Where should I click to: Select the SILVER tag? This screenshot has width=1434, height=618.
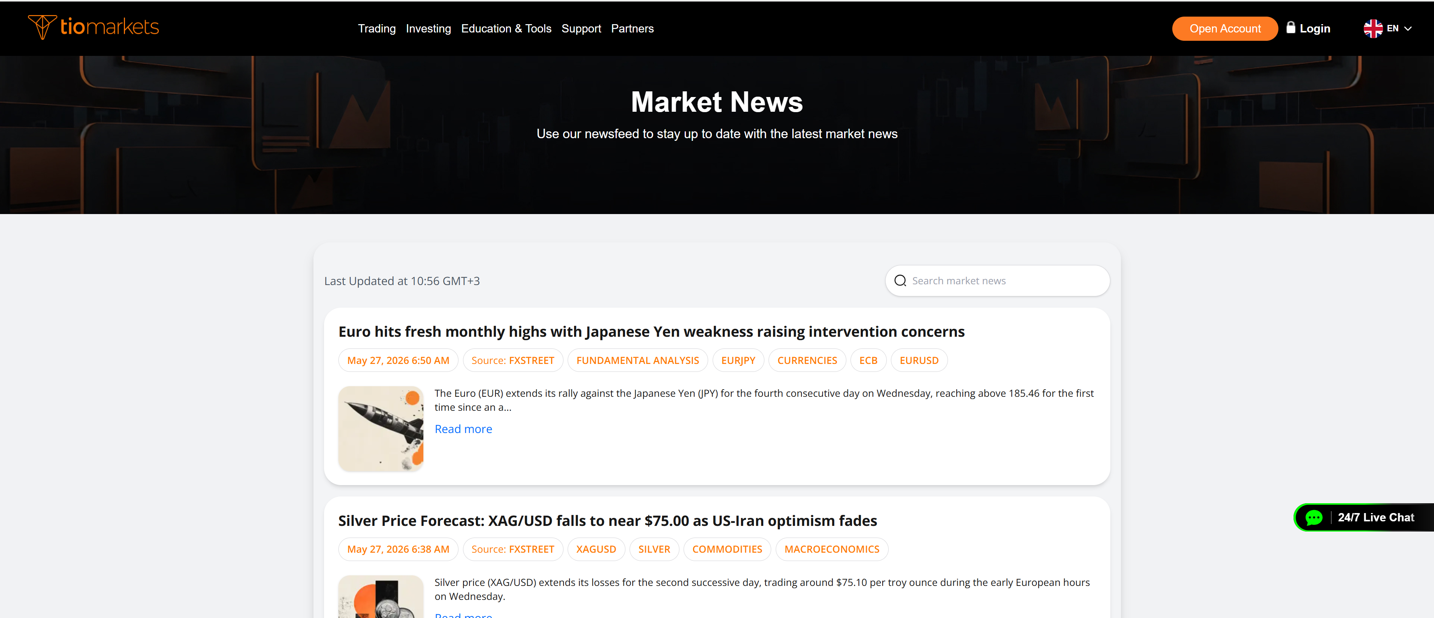[653, 549]
